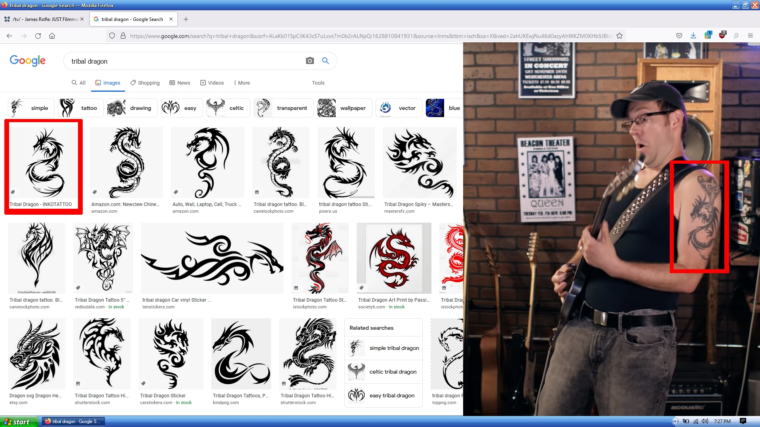Filter images by the wallpaper chip
760x427 pixels.
click(x=344, y=108)
